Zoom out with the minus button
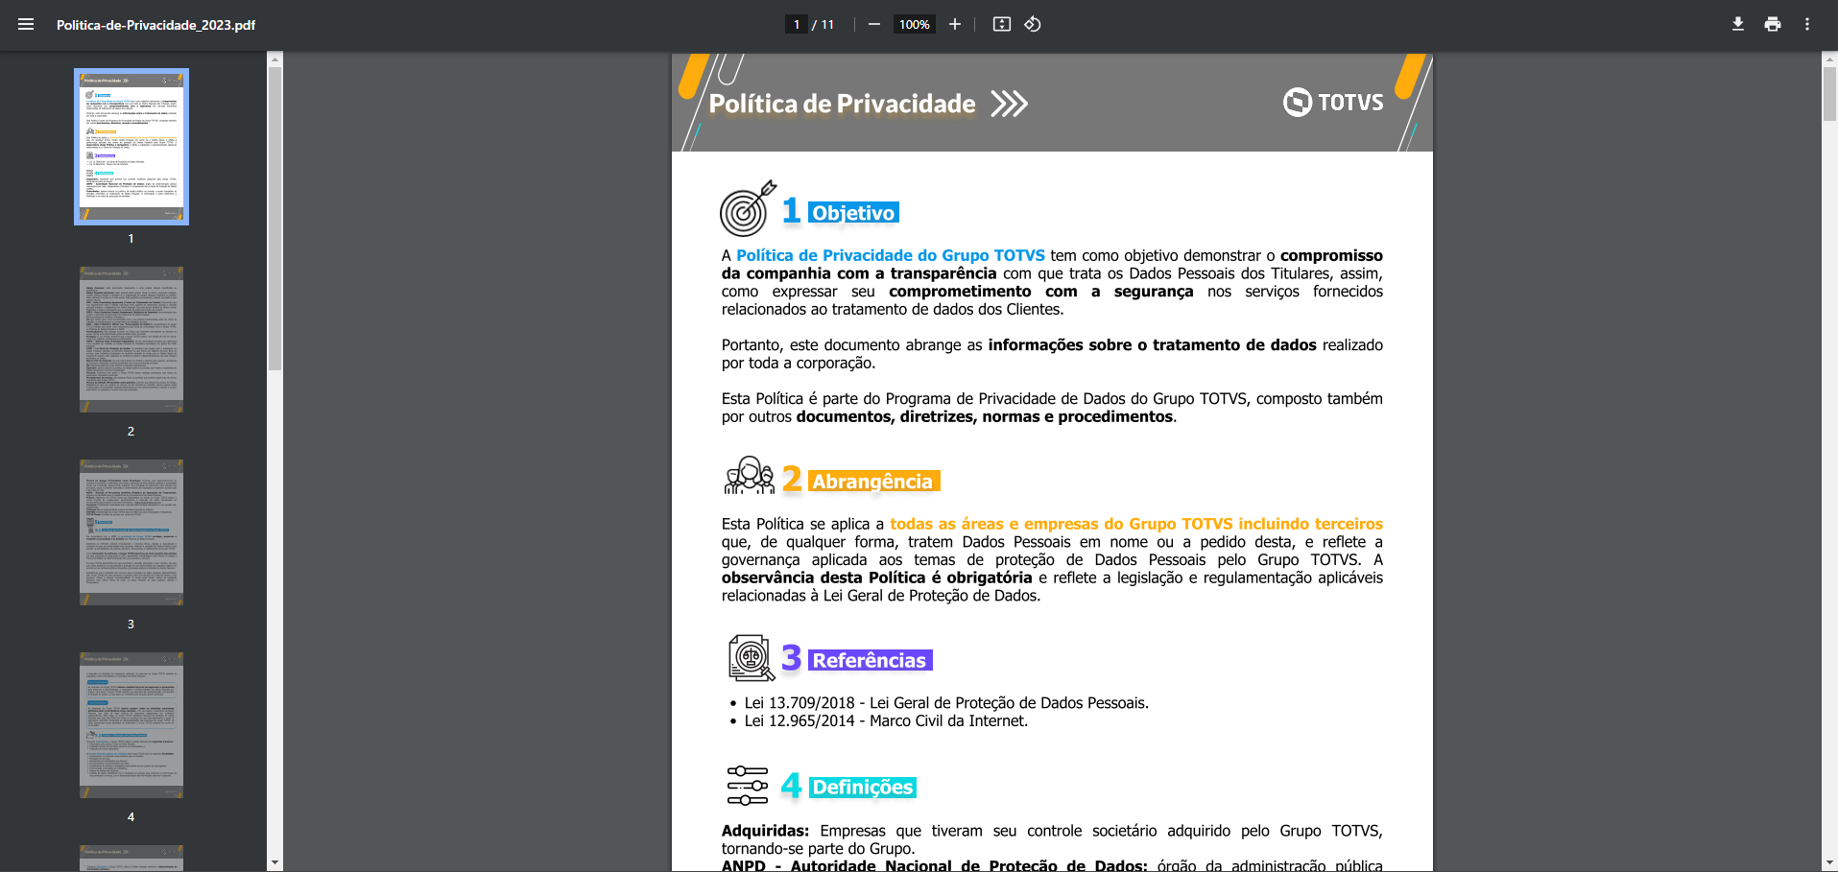The image size is (1838, 872). point(873,25)
